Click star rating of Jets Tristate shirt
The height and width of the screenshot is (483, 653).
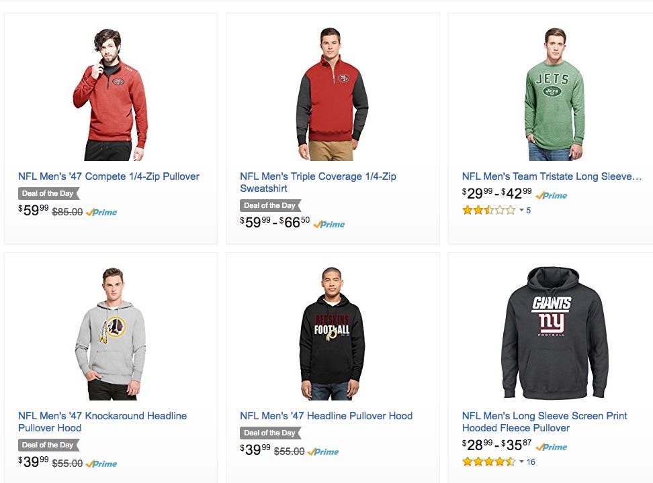488,211
